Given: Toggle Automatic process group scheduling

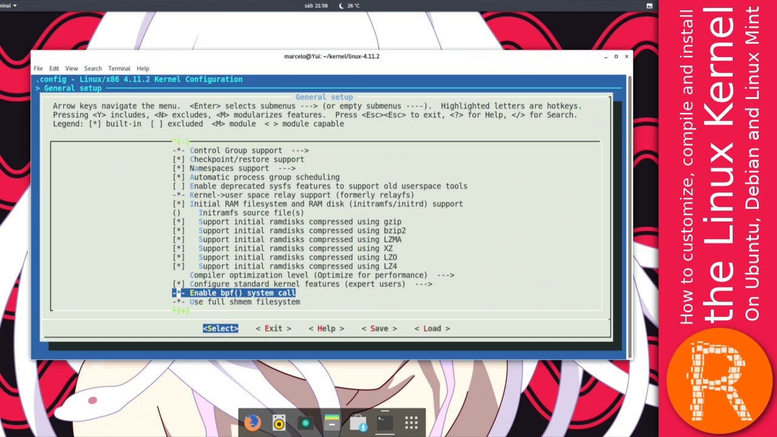Looking at the screenshot, I should coord(256,177).
